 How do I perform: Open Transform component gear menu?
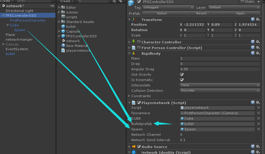tap(258, 19)
